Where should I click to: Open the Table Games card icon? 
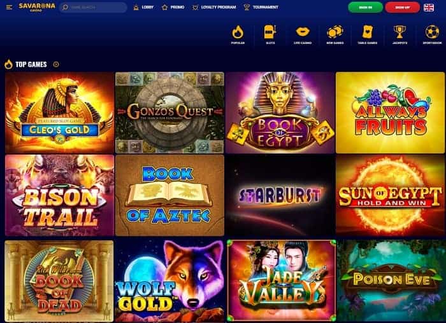(367, 32)
